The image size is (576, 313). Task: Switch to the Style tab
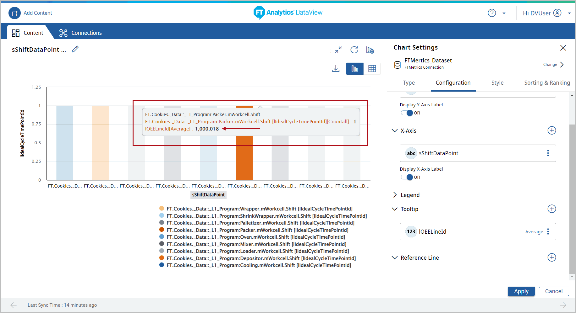pos(497,83)
